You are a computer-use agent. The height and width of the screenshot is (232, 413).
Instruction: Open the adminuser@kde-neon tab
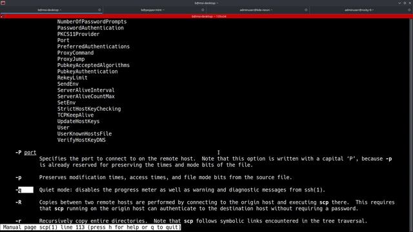pyautogui.click(x=256, y=10)
